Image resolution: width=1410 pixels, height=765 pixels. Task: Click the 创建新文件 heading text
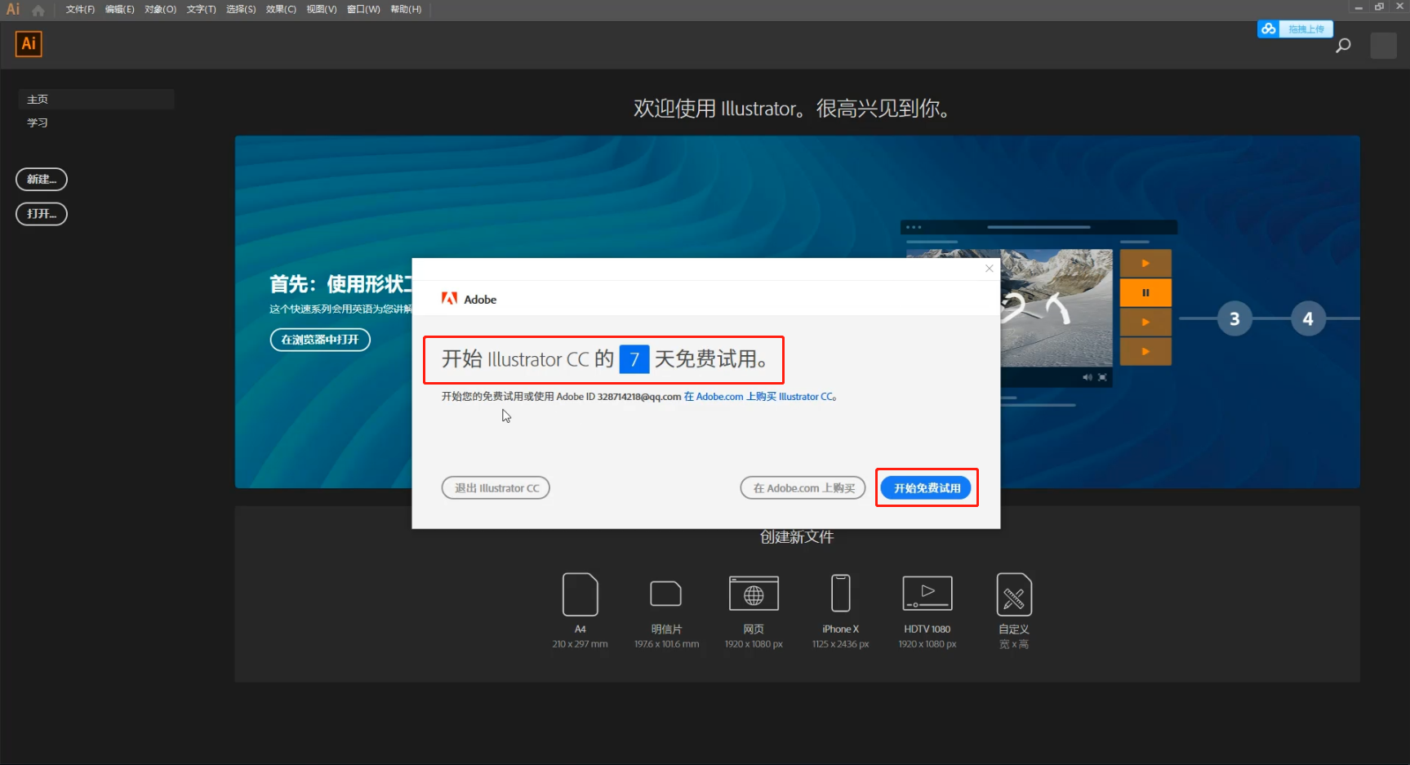(x=797, y=537)
